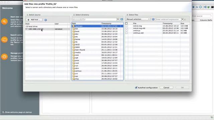Select the home folder icon

74,39
